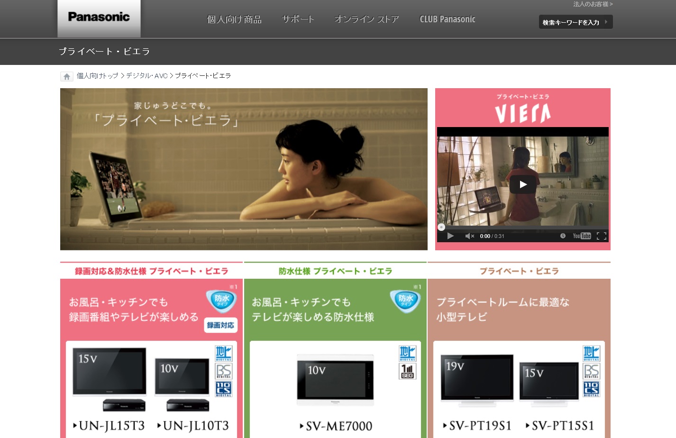Toggle video fullscreen

click(x=602, y=236)
